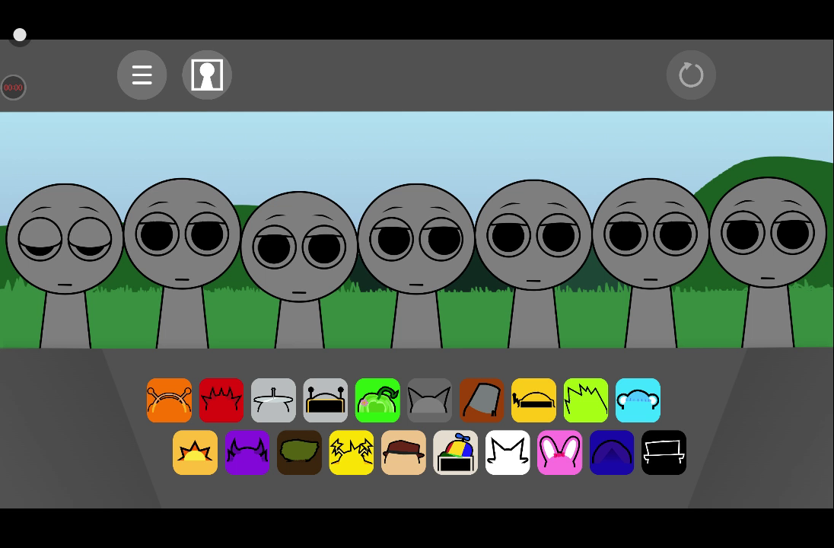The image size is (834, 548).
Task: Choose the sun icon on yellow-orange tile
Action: coord(195,453)
